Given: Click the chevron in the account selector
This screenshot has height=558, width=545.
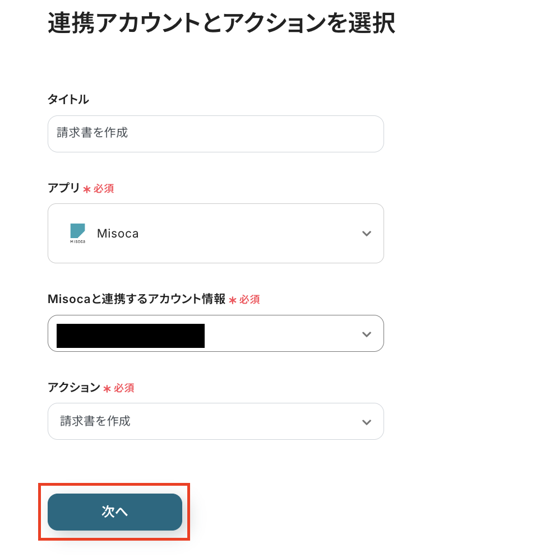Looking at the screenshot, I should [367, 334].
